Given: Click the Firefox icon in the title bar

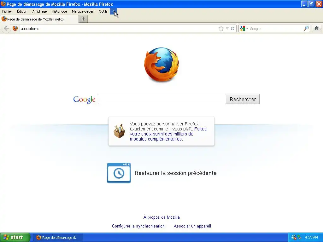Looking at the screenshot, I should pos(3,4).
